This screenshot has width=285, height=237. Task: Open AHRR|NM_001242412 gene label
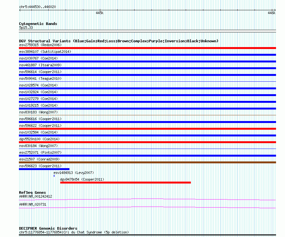pos(36,196)
